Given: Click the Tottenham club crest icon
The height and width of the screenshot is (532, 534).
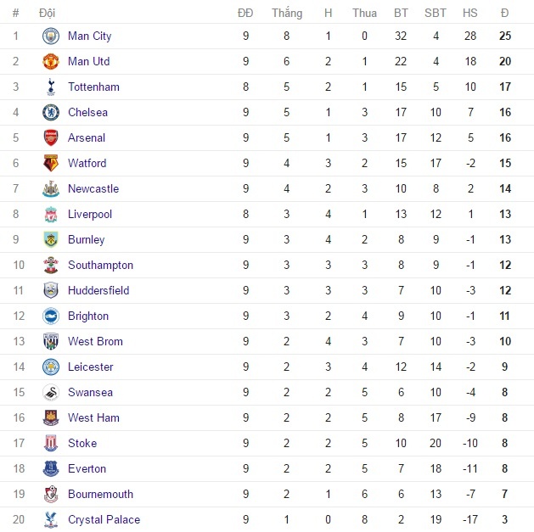Looking at the screenshot, I should (50, 87).
